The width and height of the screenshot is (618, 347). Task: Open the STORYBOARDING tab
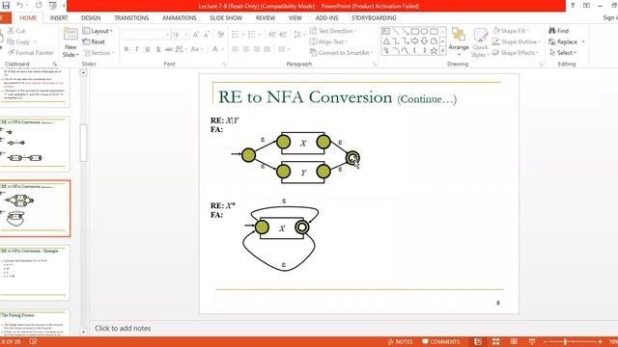[x=374, y=17]
